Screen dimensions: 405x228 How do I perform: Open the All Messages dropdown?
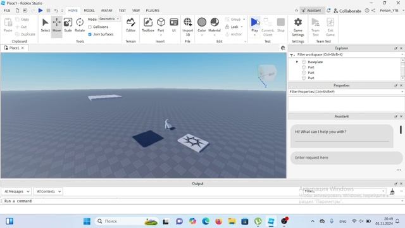pyautogui.click(x=16, y=191)
